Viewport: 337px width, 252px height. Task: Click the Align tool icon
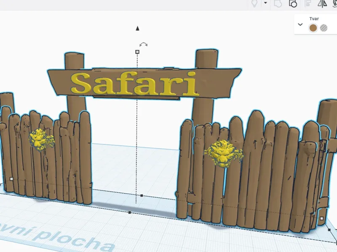click(x=308, y=3)
